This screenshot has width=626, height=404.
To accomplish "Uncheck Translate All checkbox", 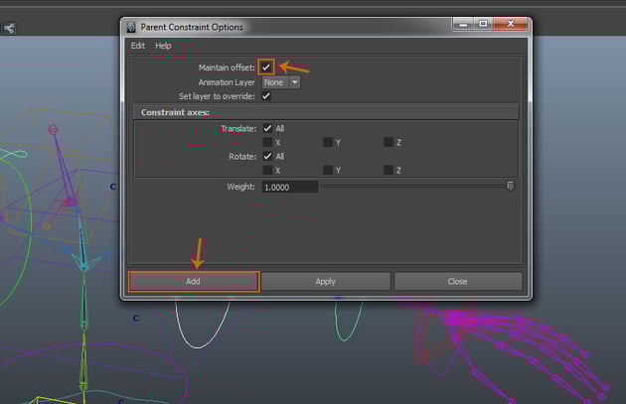I will 267,128.
